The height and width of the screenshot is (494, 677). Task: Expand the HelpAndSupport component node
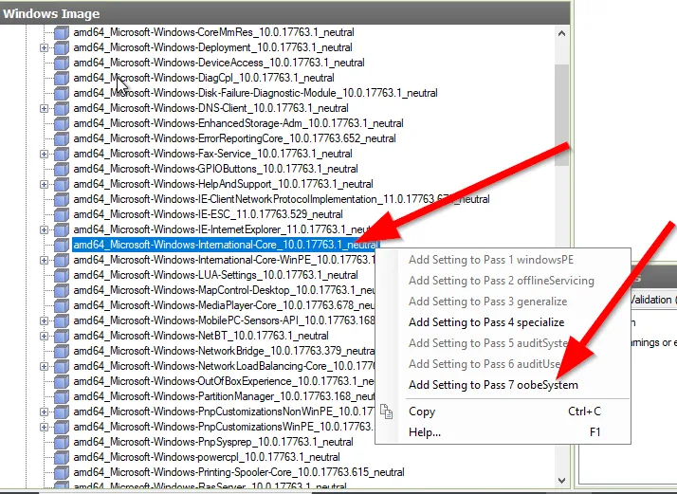click(44, 184)
